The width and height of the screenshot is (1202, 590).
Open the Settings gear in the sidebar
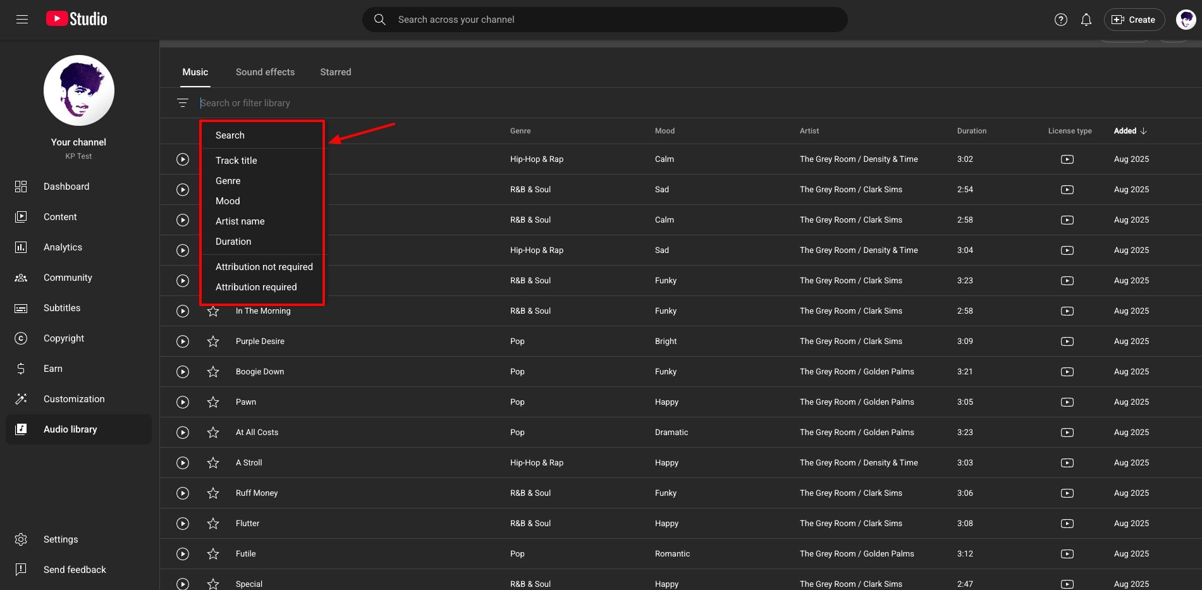coord(21,539)
